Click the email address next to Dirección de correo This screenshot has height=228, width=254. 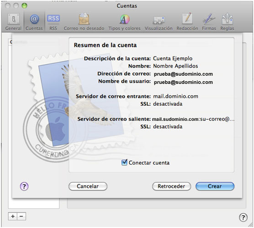[183, 74]
